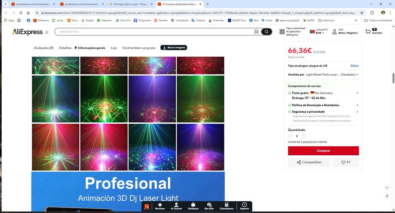This screenshot has width=395, height=213.
Task: Close the 21 buracos dj discoteca tab
Action: [200, 4]
